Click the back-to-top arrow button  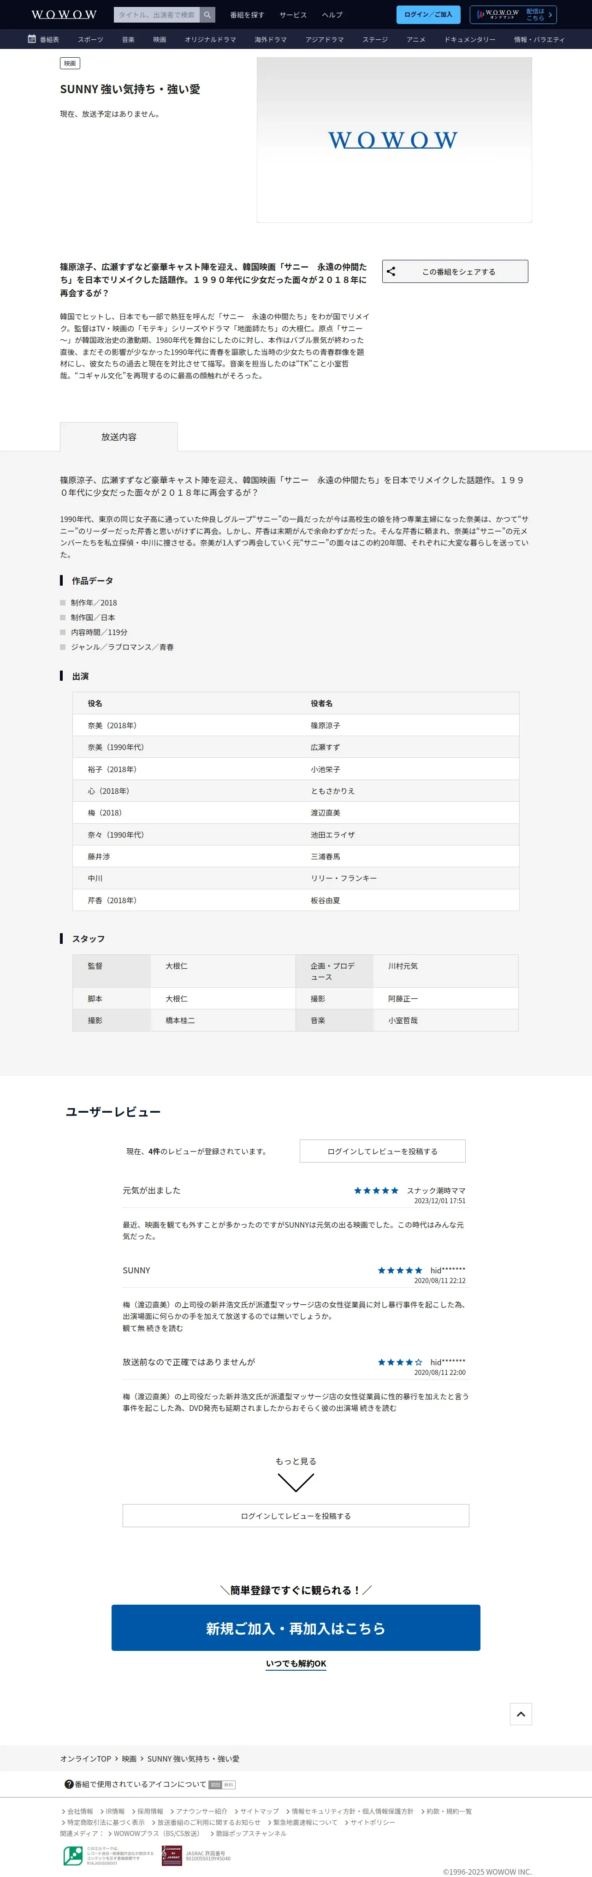pyautogui.click(x=521, y=1714)
